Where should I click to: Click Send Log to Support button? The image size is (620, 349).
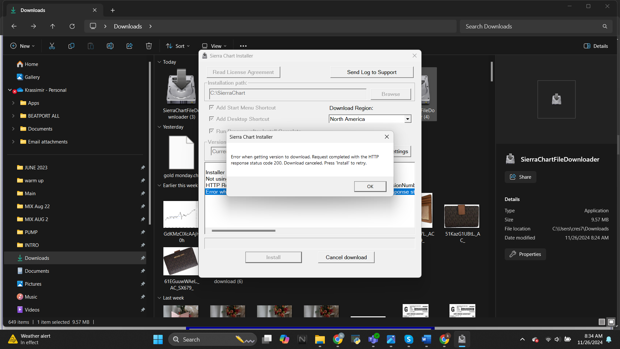pos(371,72)
